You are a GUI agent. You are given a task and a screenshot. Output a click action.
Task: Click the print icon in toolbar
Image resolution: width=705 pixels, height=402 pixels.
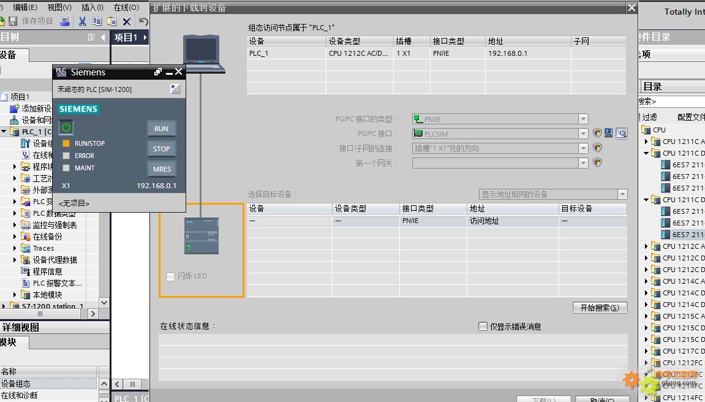tap(64, 21)
